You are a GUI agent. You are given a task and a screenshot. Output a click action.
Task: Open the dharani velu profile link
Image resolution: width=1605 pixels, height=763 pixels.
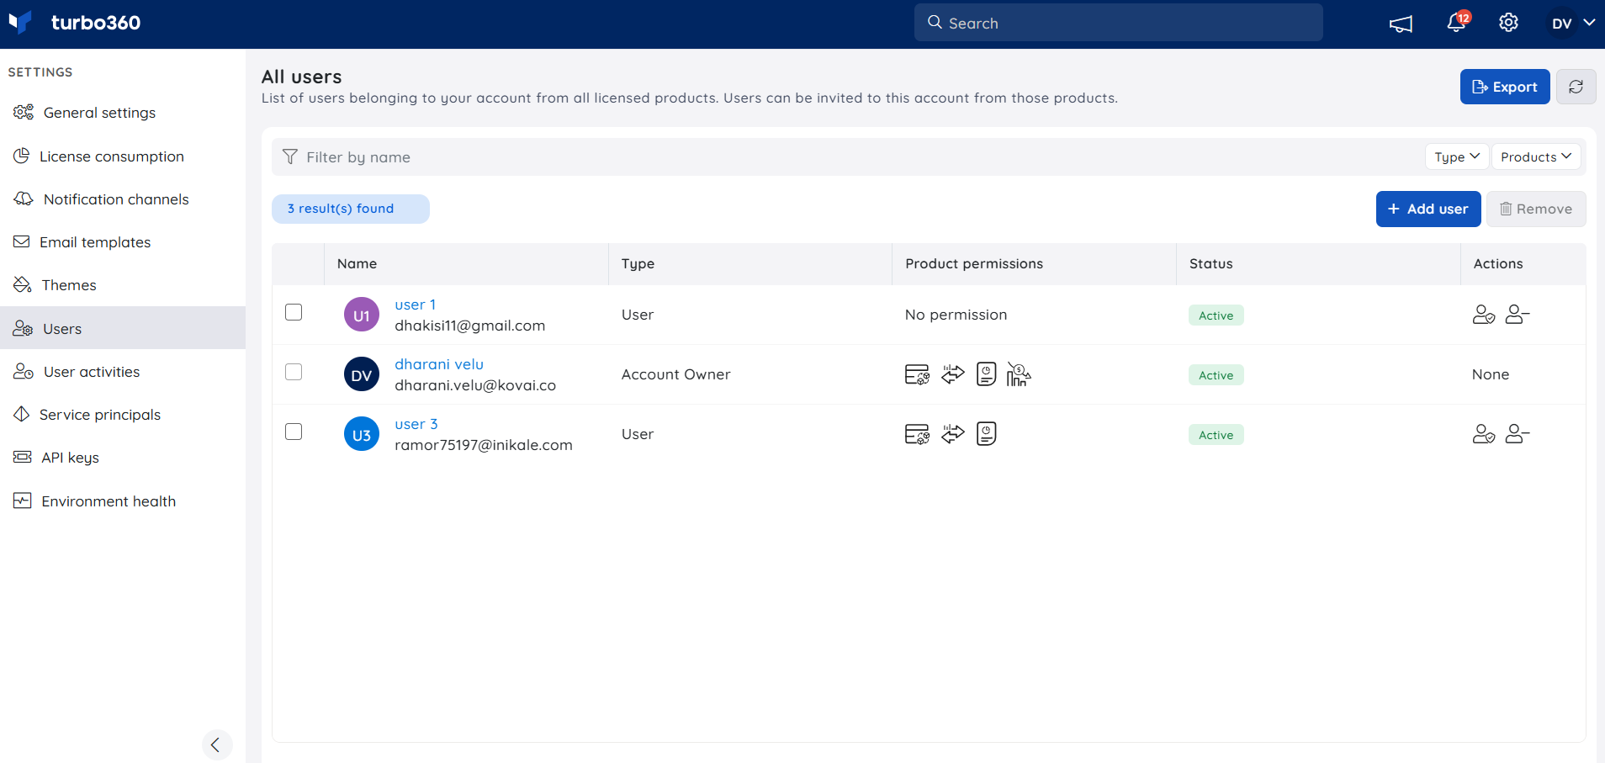tap(439, 364)
